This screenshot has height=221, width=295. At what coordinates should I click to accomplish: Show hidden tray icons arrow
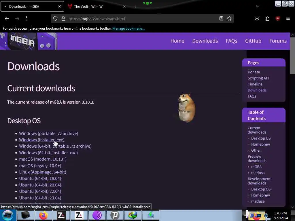click(245, 216)
